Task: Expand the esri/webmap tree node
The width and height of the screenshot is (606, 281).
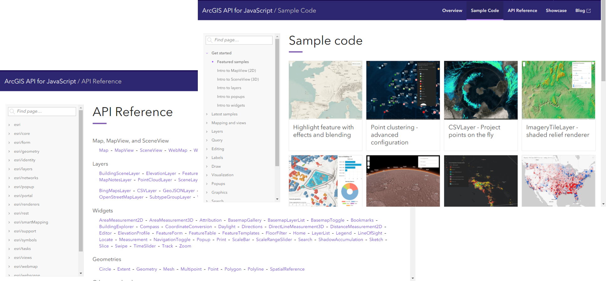Action: (x=9, y=267)
